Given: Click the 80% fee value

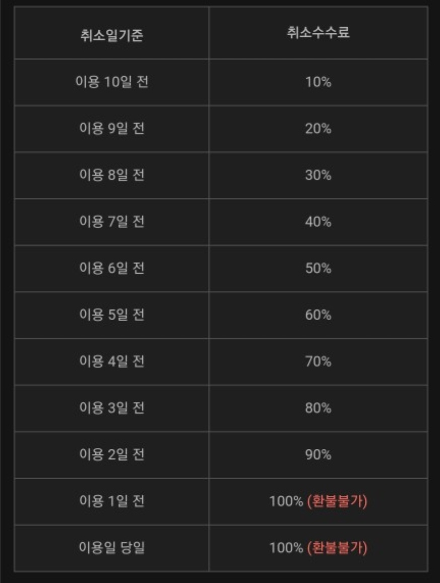Looking at the screenshot, I should pos(318,408).
